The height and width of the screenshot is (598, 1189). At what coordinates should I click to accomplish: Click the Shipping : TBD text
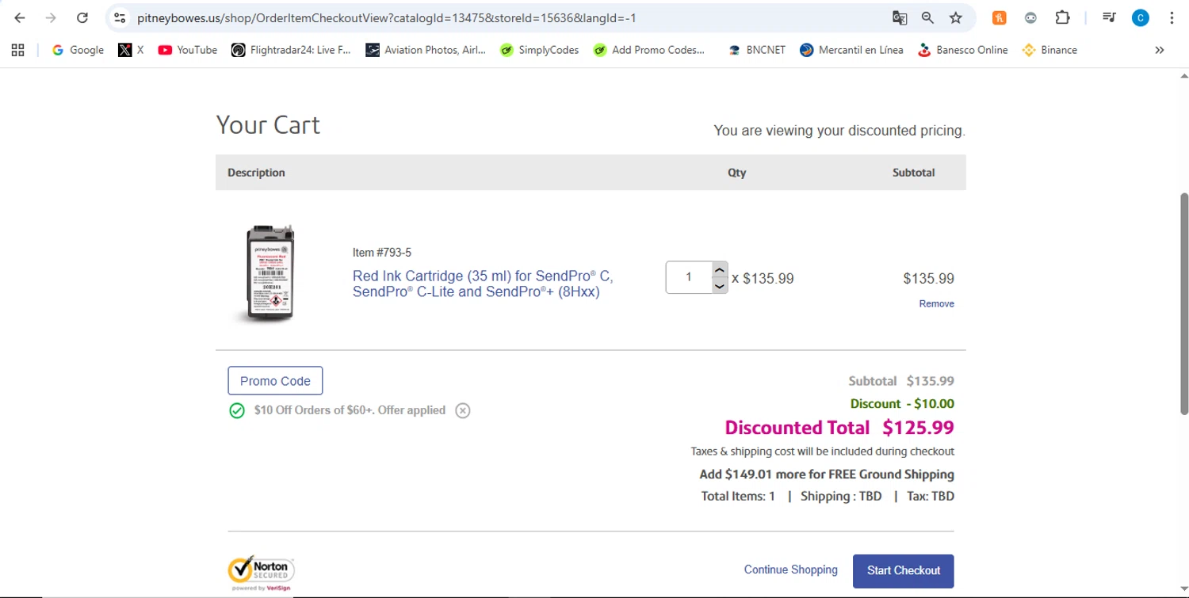841,497
